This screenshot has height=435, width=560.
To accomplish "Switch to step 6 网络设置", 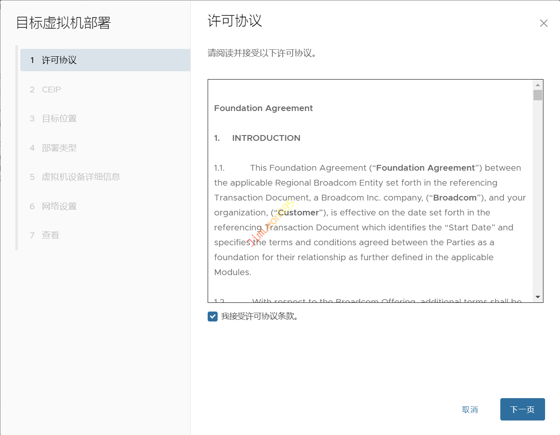I will coord(59,206).
